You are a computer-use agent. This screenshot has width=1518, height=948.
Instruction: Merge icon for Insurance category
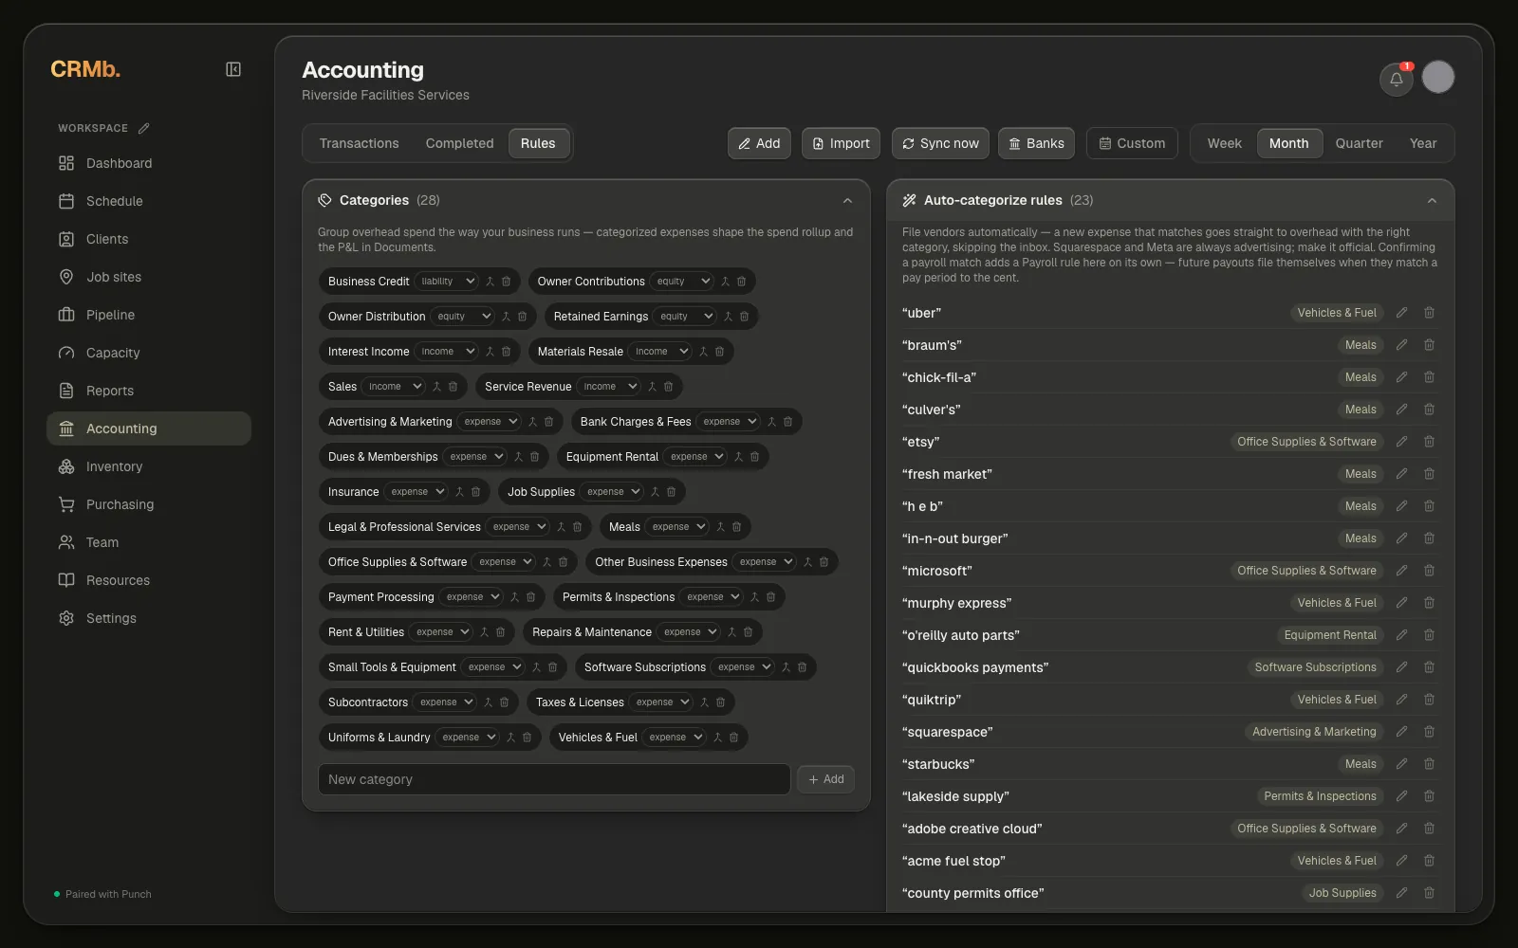[x=459, y=492]
